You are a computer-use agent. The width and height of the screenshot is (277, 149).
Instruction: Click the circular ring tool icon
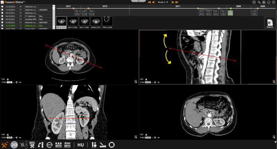(x=111, y=145)
